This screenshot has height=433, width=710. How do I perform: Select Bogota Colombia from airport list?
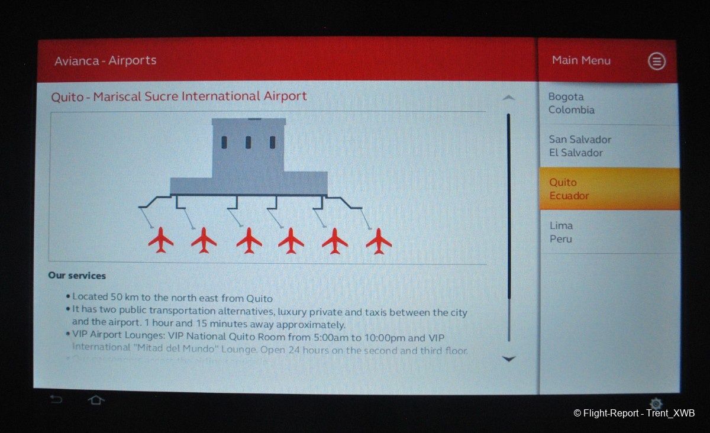(x=608, y=104)
